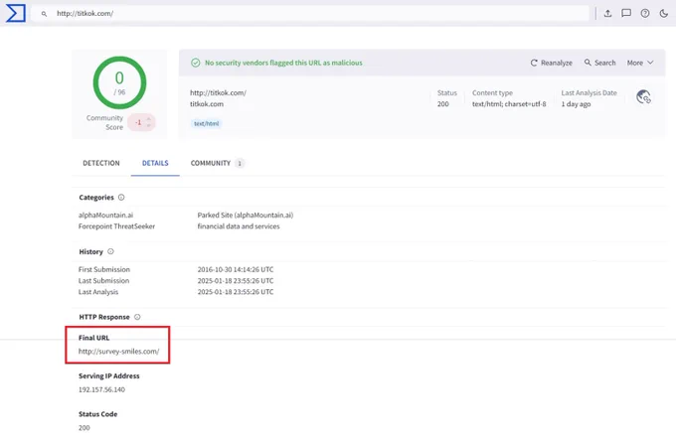This screenshot has width=676, height=443.
Task: Click the '1 day ago' analysis date
Action: coord(576,104)
